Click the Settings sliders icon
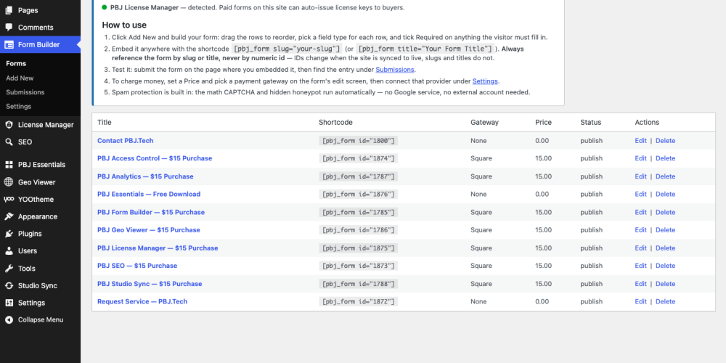726x363 pixels. 9,303
